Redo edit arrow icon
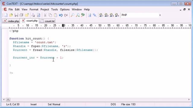This screenshot has width=193, height=108. pyautogui.click(x=66, y=15)
